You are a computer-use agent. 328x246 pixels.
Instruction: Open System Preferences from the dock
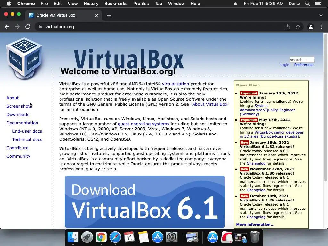tap(172, 237)
